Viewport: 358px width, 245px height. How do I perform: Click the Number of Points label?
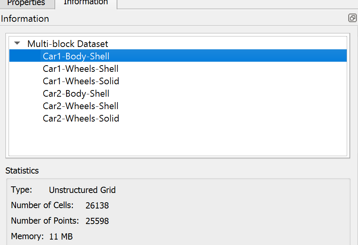pos(45,221)
